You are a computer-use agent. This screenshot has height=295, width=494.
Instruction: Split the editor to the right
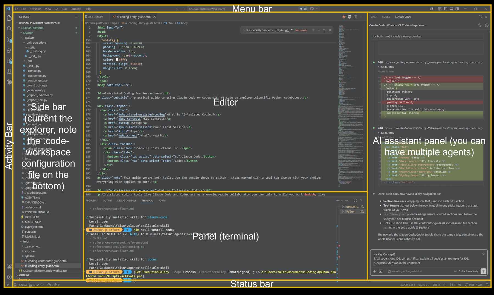tap(355, 17)
